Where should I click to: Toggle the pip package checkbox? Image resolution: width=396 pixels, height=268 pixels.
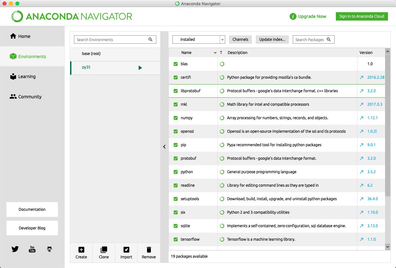point(176,145)
